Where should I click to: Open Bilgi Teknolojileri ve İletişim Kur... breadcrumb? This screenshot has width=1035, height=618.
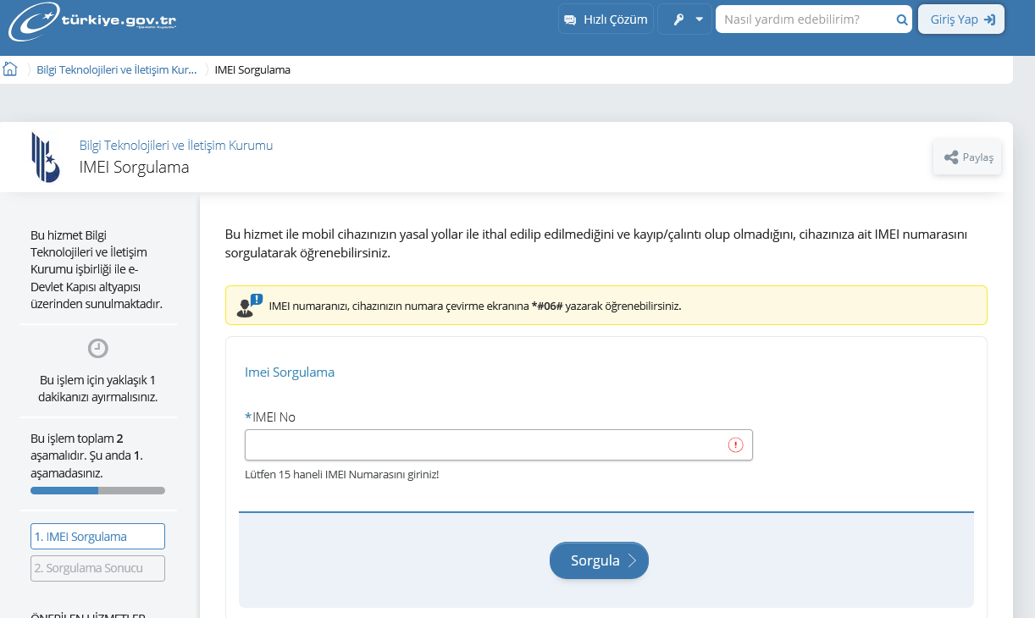[117, 69]
